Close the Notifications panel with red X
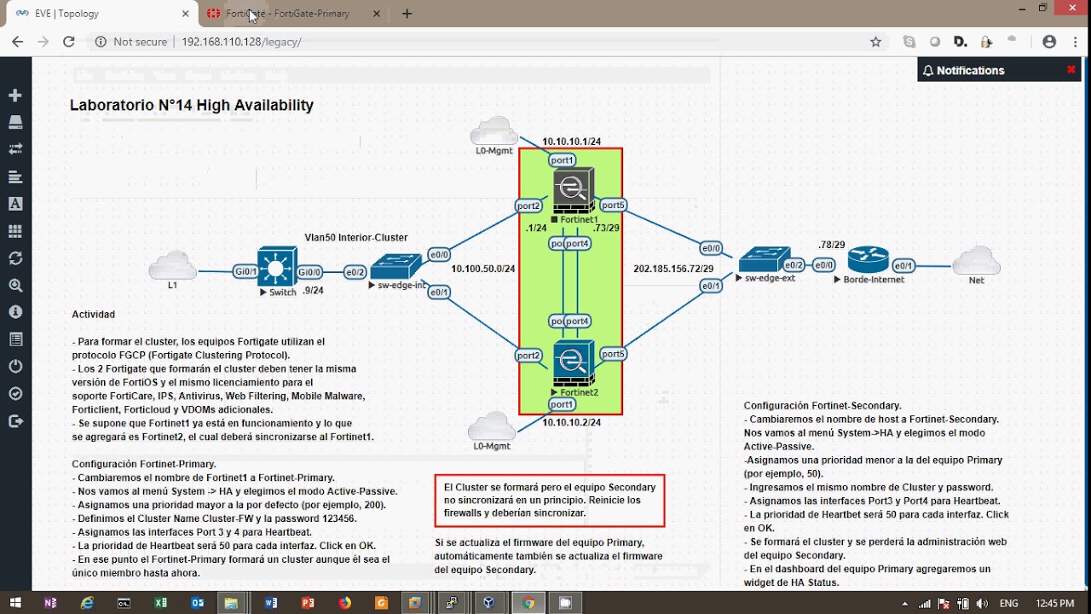Viewport: 1091px width, 614px height. (x=1071, y=70)
